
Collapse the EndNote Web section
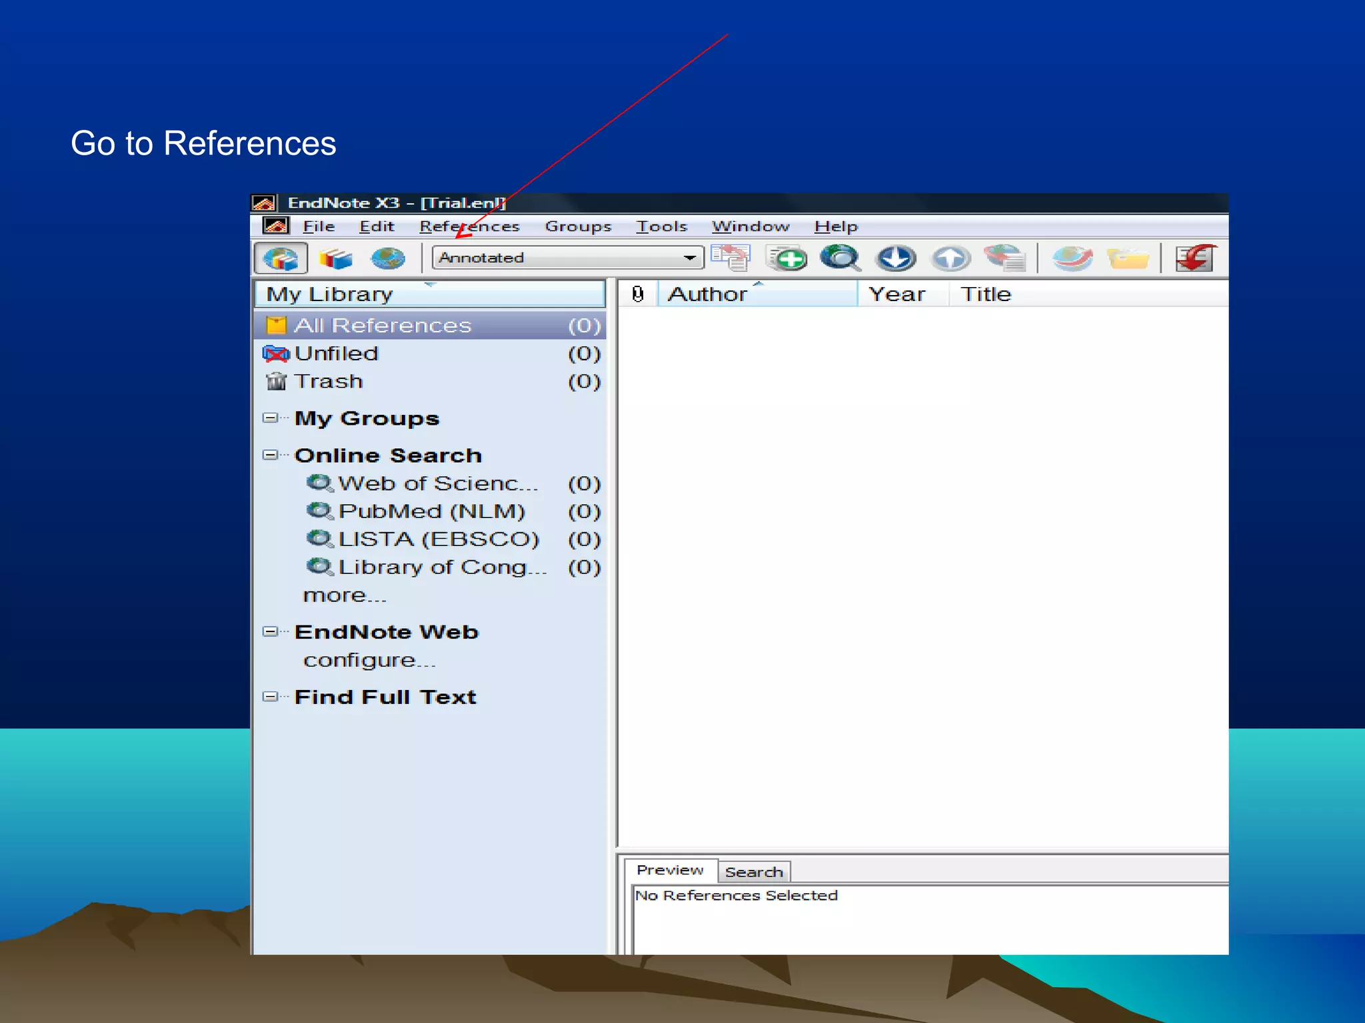(x=270, y=632)
